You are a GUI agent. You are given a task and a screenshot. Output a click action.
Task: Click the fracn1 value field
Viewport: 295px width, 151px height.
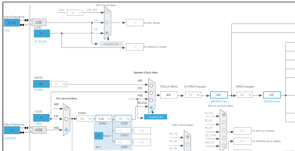point(99,136)
